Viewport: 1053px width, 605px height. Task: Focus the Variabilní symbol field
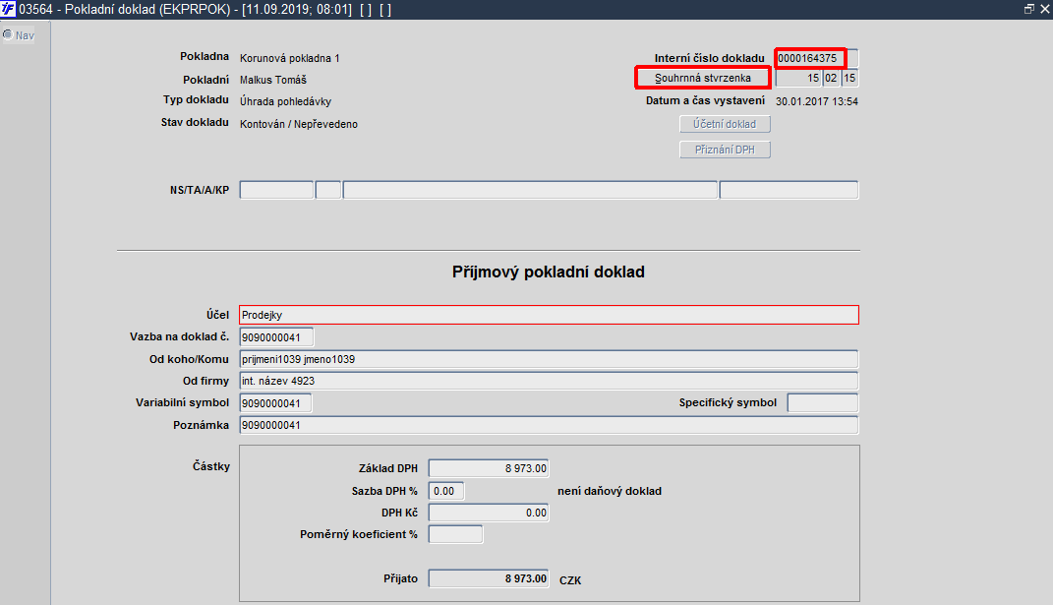click(275, 402)
